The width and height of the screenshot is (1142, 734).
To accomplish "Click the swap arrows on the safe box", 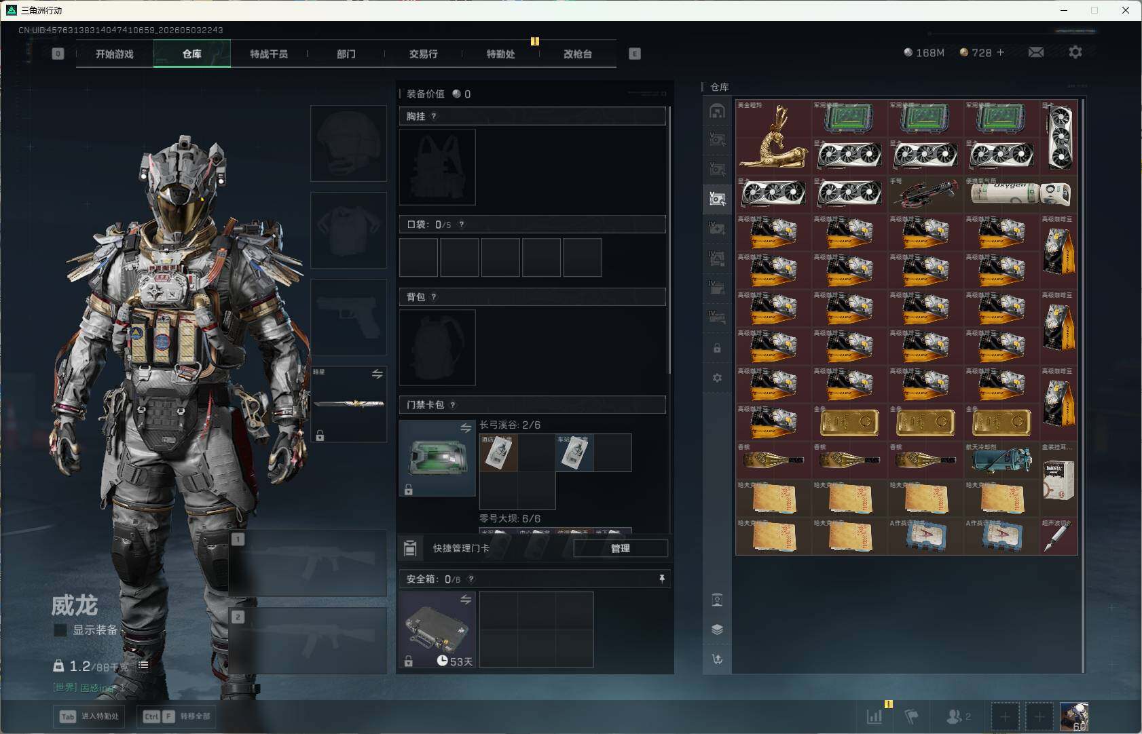I will [466, 600].
